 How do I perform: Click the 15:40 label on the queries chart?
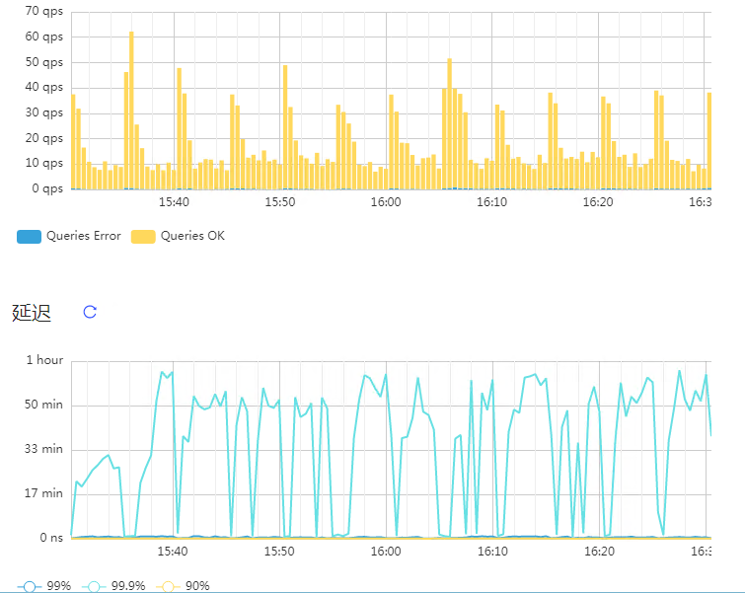pyautogui.click(x=174, y=202)
